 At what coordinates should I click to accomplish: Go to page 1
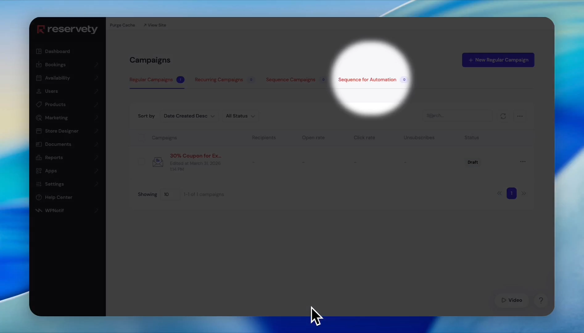tap(512, 193)
